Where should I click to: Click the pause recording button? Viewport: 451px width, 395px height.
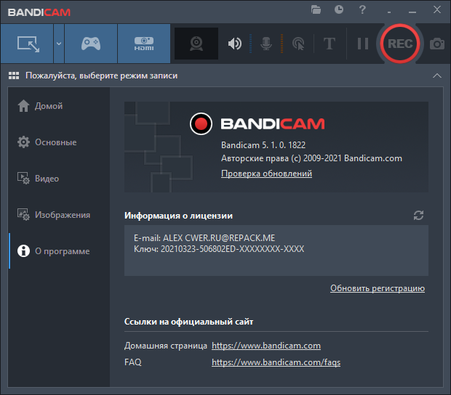point(363,44)
